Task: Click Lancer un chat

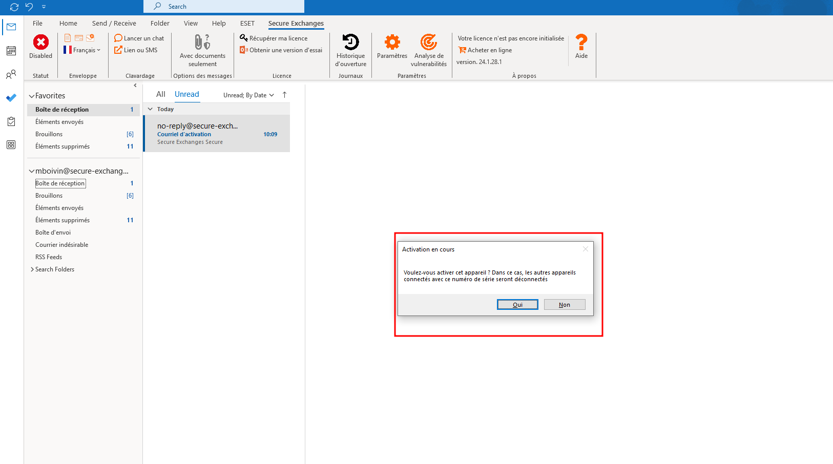Action: (139, 38)
